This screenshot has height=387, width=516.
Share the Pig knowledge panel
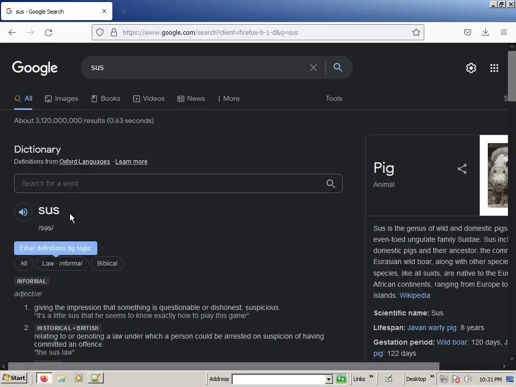(462, 169)
